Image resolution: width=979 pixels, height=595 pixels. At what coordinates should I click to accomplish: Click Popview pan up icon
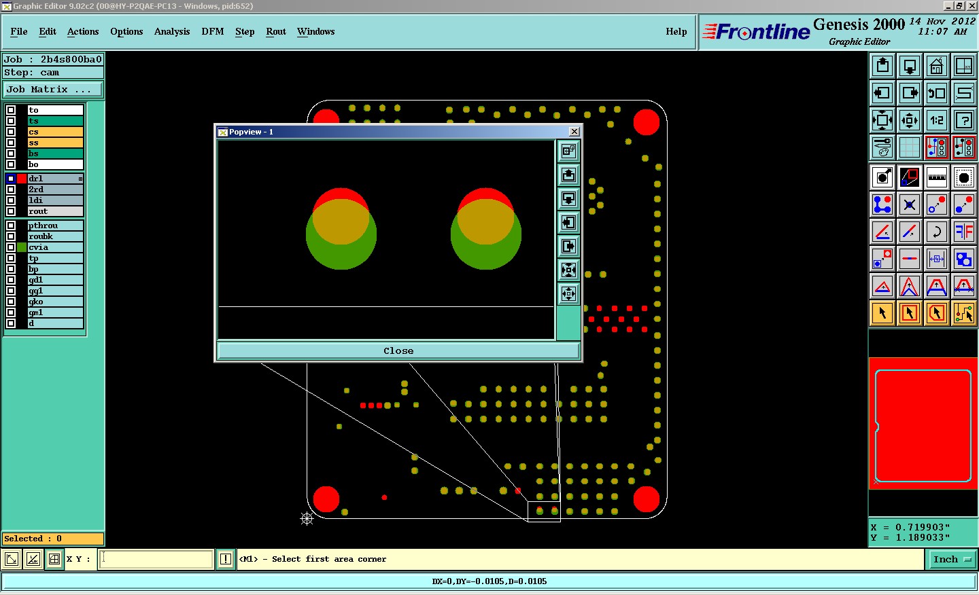[x=568, y=175]
